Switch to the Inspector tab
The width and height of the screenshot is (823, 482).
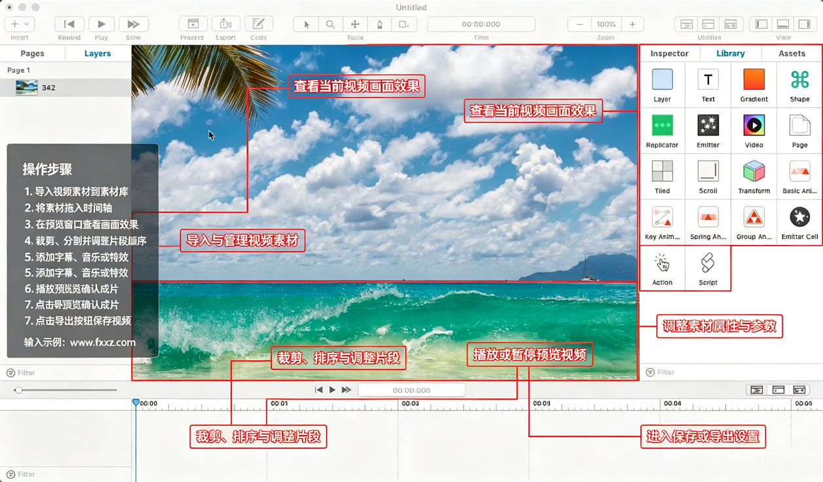[669, 54]
